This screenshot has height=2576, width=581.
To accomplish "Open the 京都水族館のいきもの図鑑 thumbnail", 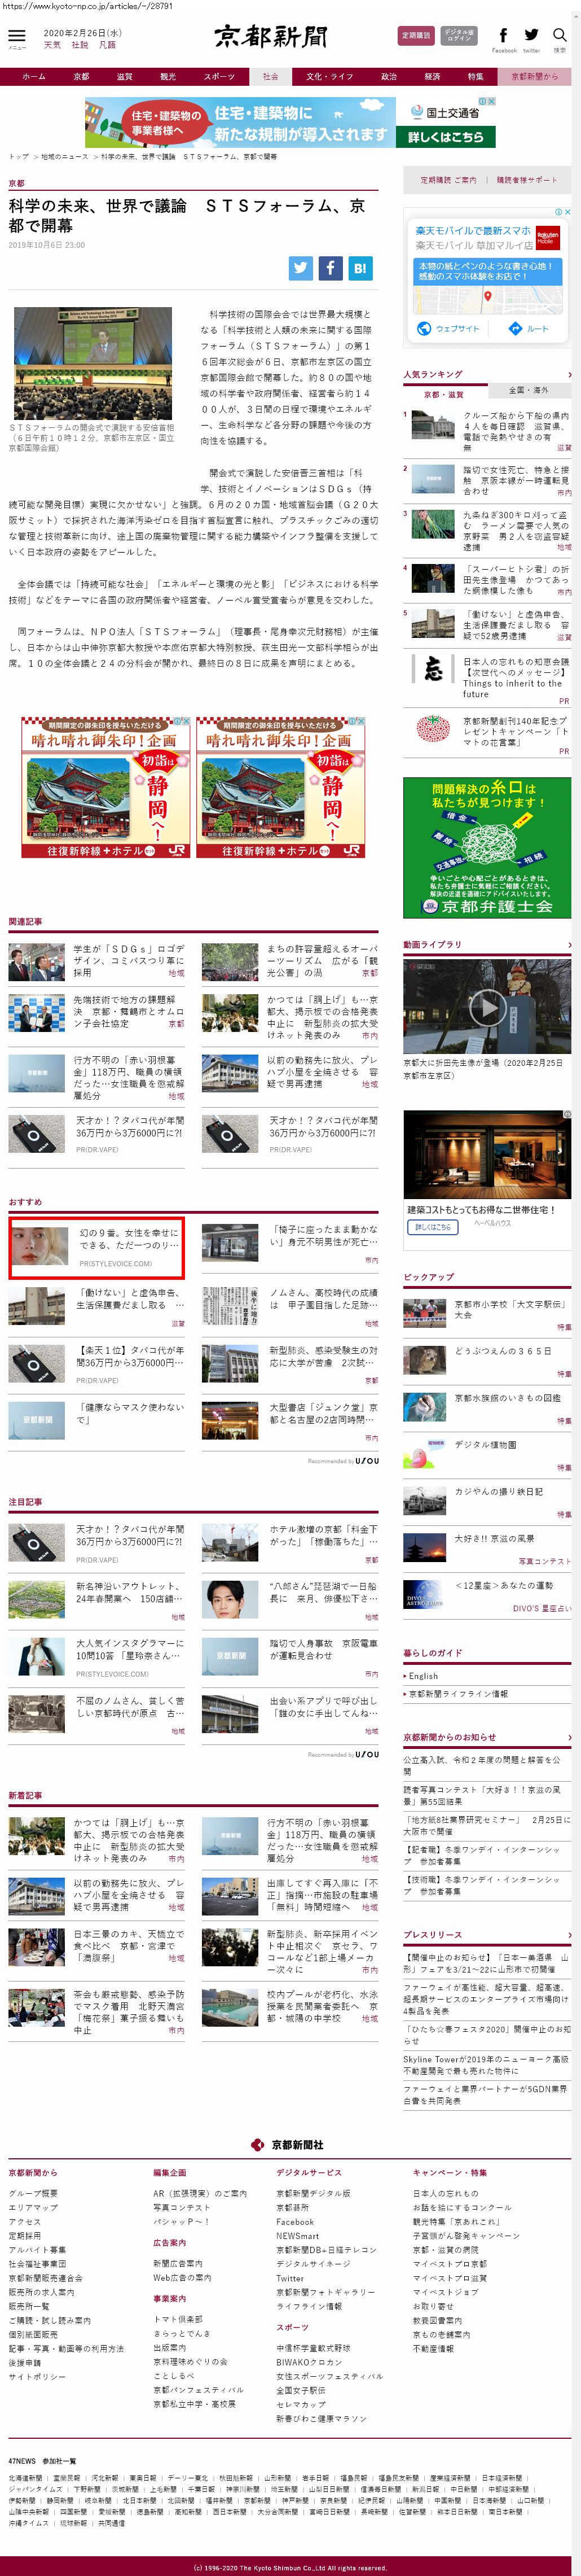I will [x=424, y=1406].
